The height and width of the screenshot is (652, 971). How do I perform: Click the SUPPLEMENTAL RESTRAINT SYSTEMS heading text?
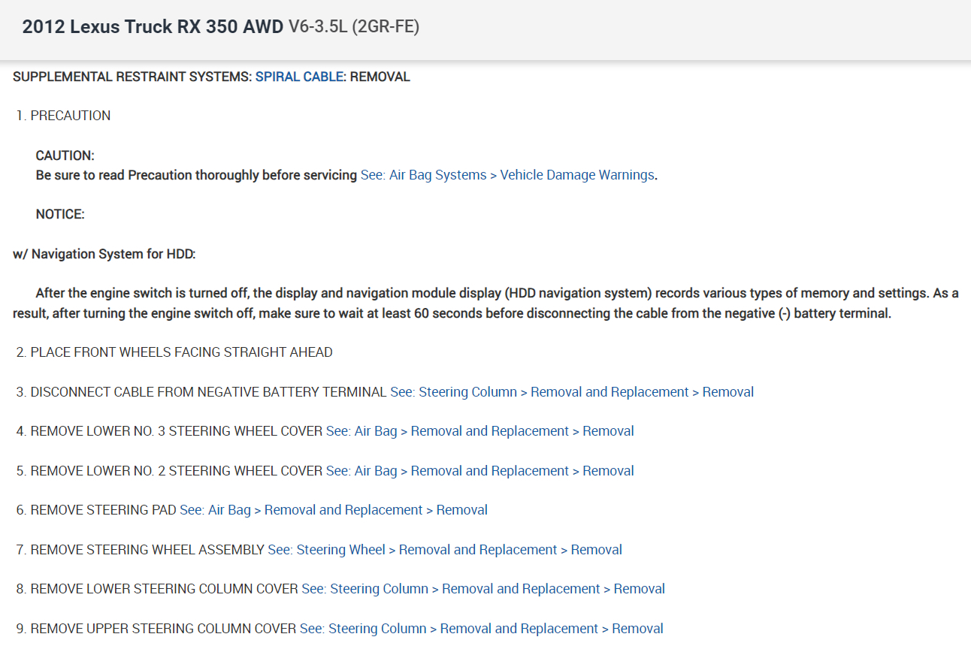[132, 77]
